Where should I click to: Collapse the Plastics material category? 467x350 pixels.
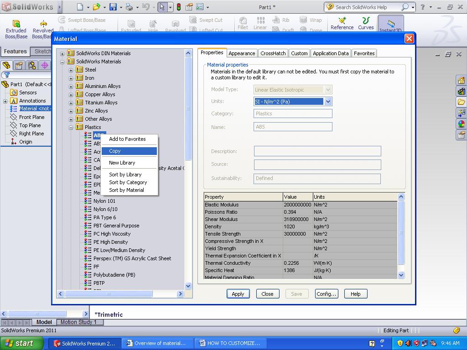click(x=71, y=127)
